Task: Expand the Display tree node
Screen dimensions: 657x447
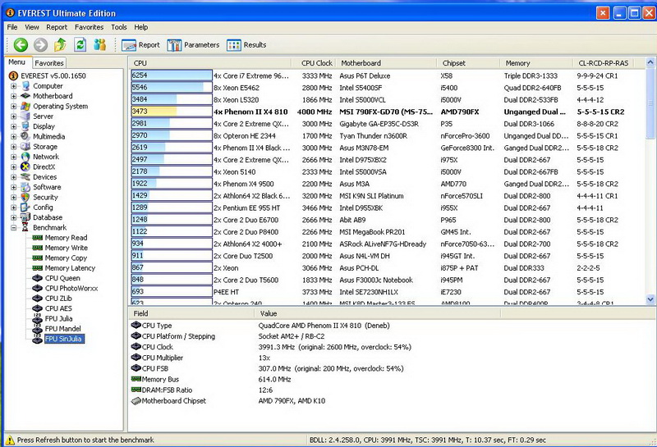Action: tap(13, 126)
